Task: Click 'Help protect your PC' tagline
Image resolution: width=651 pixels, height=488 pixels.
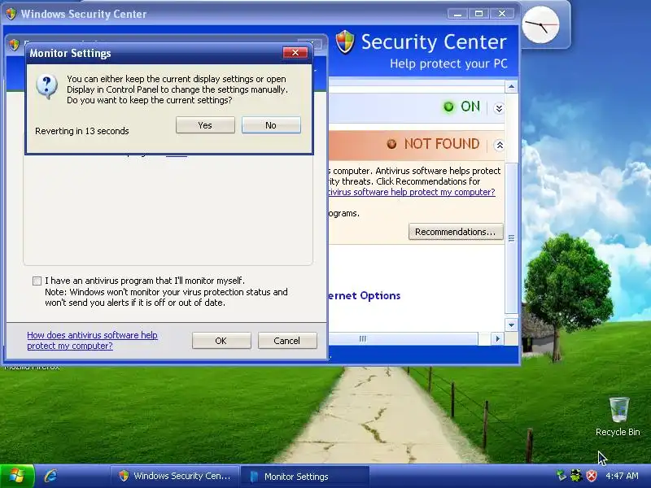Action: [x=448, y=63]
